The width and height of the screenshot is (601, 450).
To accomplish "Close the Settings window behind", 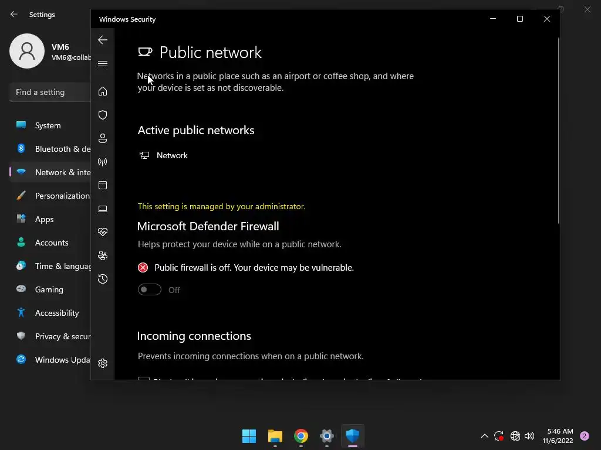I will point(588,9).
